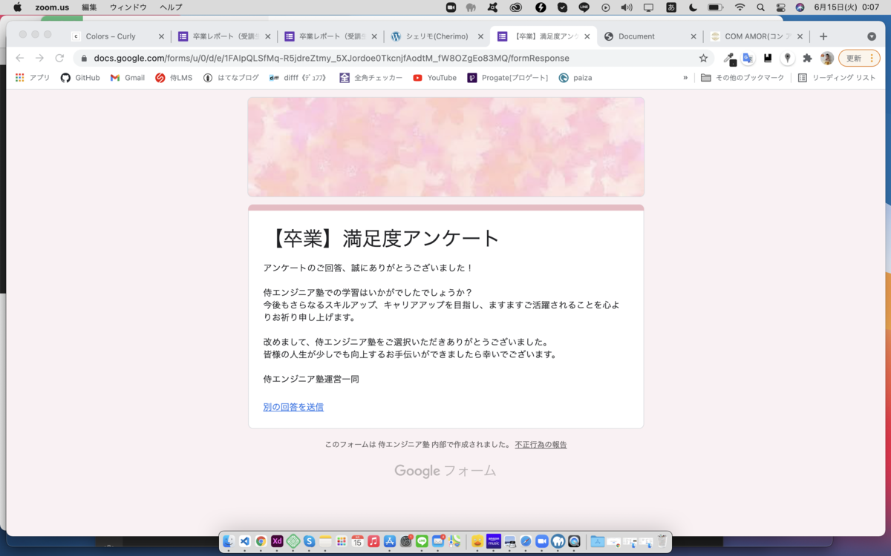Activate the ColorZilla eyedropper extension
891x556 pixels.
(730, 58)
